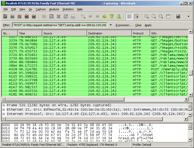
Task: Zoom in on packet text
Action: (146, 16)
